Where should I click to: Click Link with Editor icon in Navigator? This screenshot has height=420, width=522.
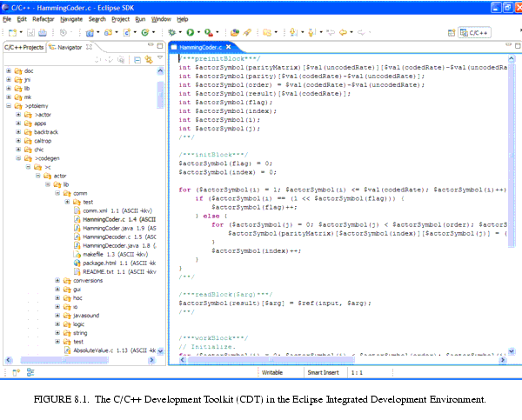pos(148,59)
